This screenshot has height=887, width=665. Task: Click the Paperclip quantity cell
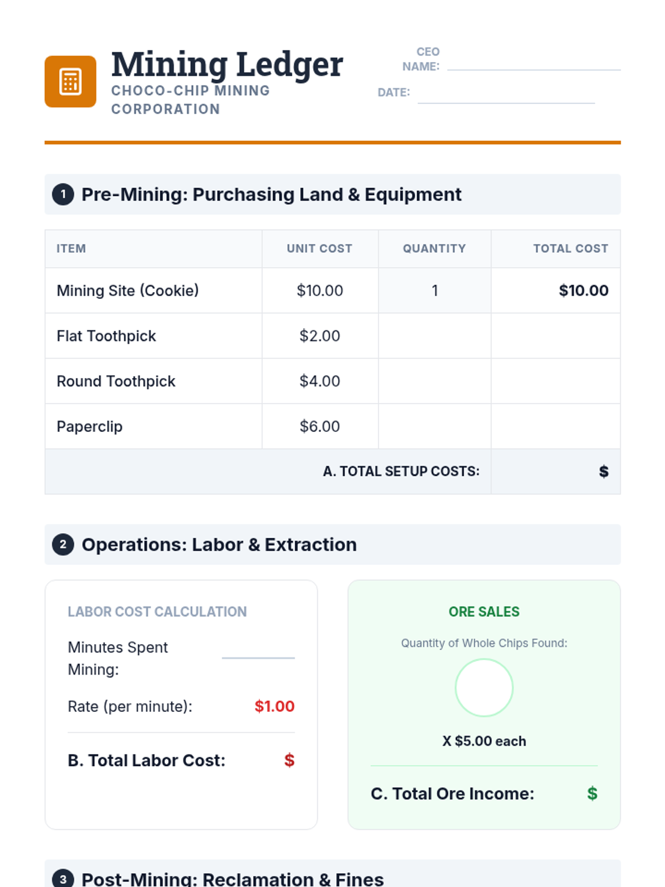(x=434, y=426)
